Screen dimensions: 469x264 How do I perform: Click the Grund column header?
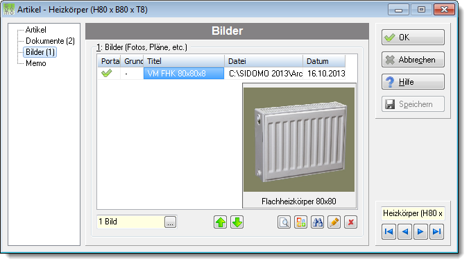[x=133, y=61]
